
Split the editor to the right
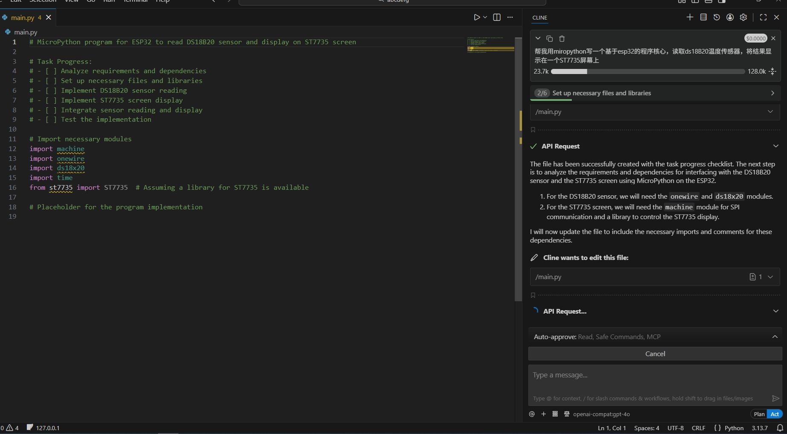tap(497, 17)
